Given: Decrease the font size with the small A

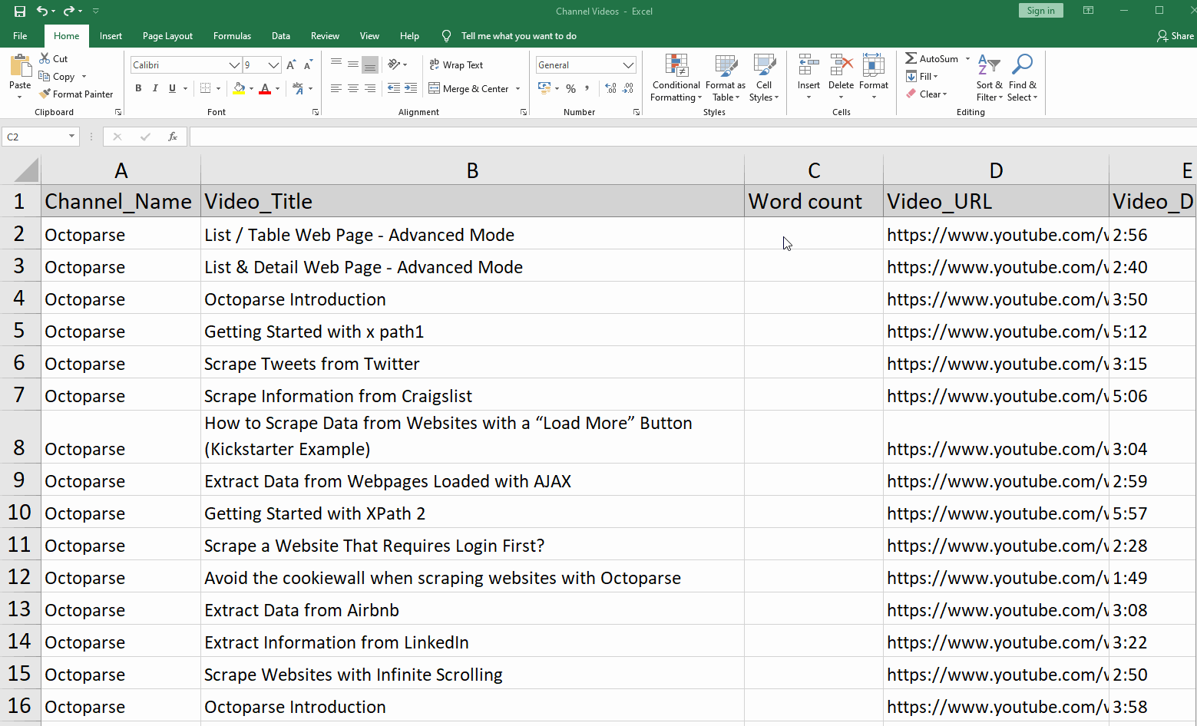Looking at the screenshot, I should (309, 65).
